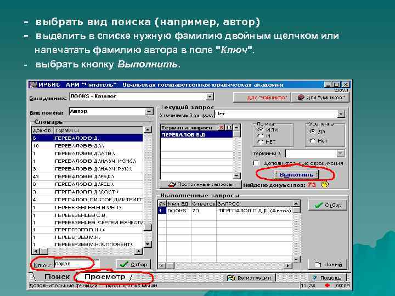Click the 11:23 clock in status bar

click(x=308, y=286)
